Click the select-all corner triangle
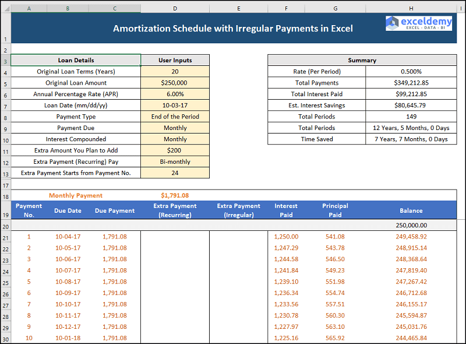Image resolution: width=466 pixels, height=344 pixels. point(6,8)
